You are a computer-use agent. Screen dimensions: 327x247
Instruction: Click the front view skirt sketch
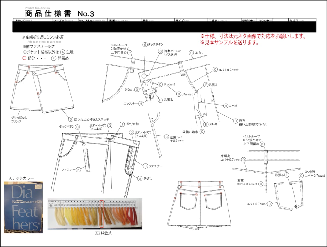click(42, 88)
